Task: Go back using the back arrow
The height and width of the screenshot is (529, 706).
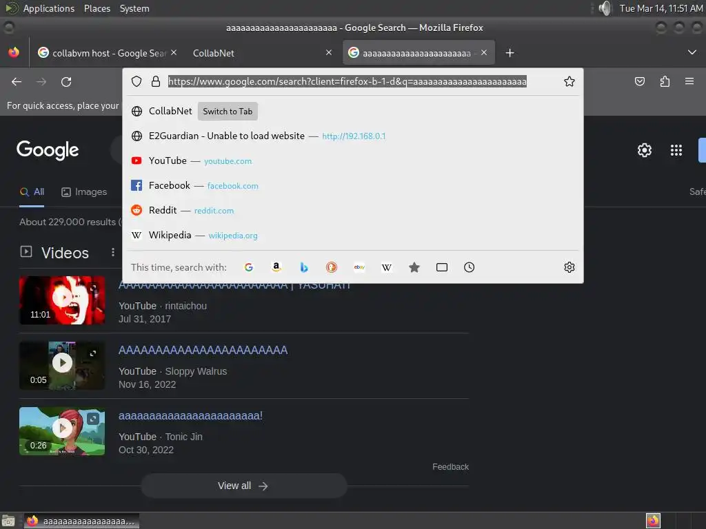Action: [x=17, y=81]
